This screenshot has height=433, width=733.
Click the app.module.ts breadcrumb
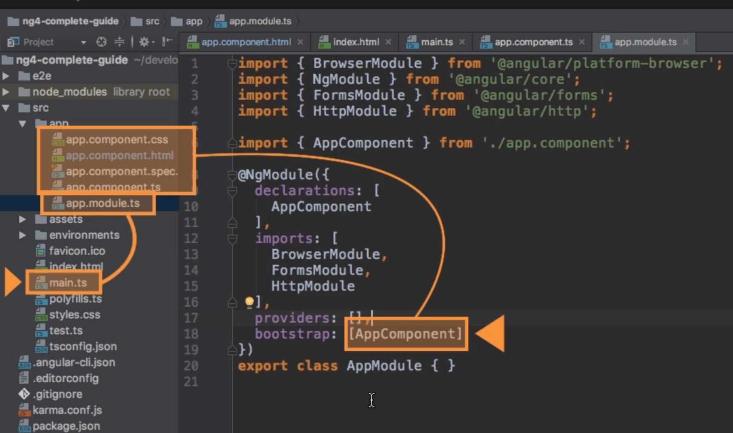(x=253, y=21)
